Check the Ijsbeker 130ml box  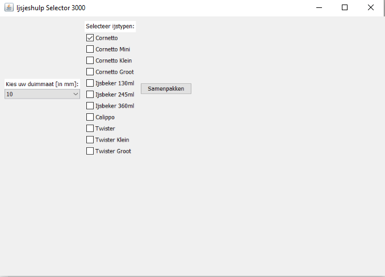pos(90,83)
